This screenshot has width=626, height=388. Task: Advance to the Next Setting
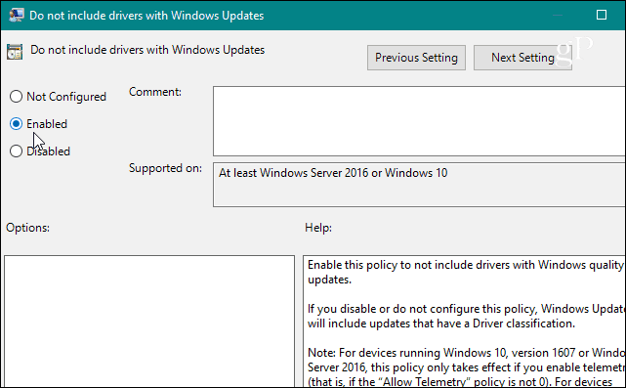tap(522, 58)
